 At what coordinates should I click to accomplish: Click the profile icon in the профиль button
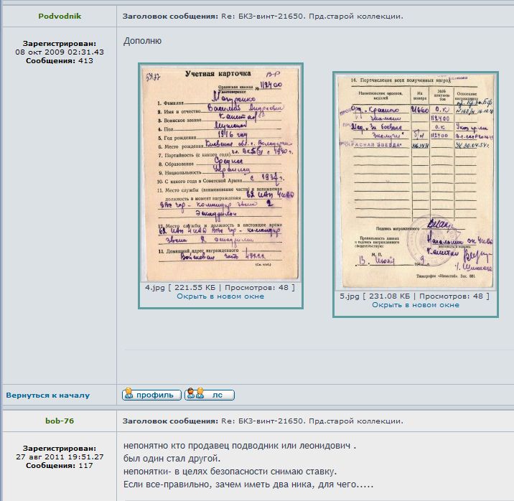129,395
